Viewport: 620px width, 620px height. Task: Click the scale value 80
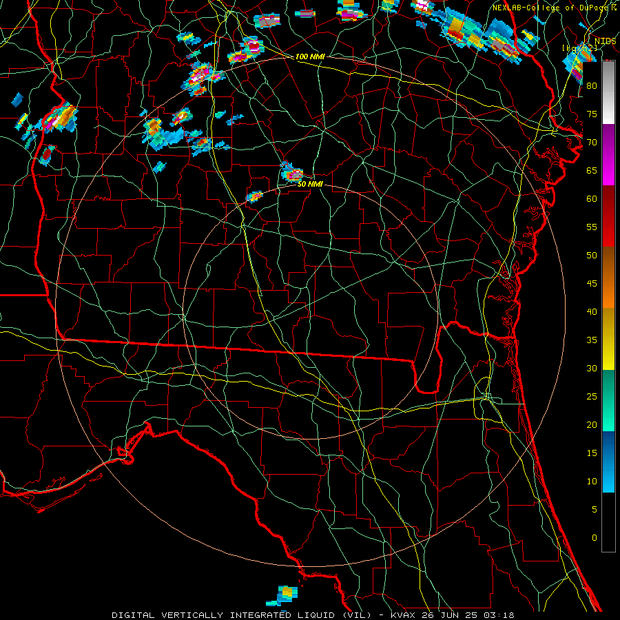592,86
